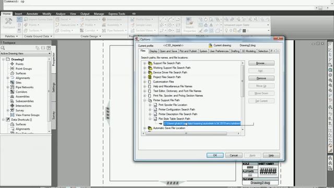Expand Automatic Save File Location node
The image size is (334, 188).
(145, 128)
